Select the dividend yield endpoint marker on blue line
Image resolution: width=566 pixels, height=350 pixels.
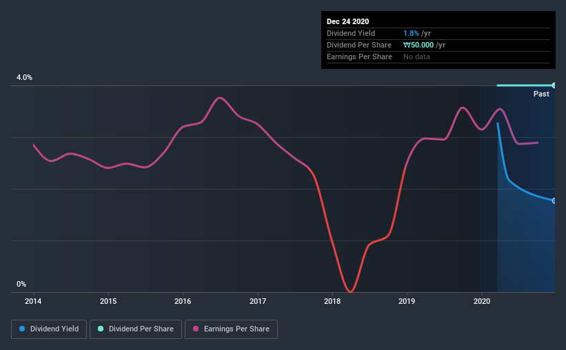554,200
